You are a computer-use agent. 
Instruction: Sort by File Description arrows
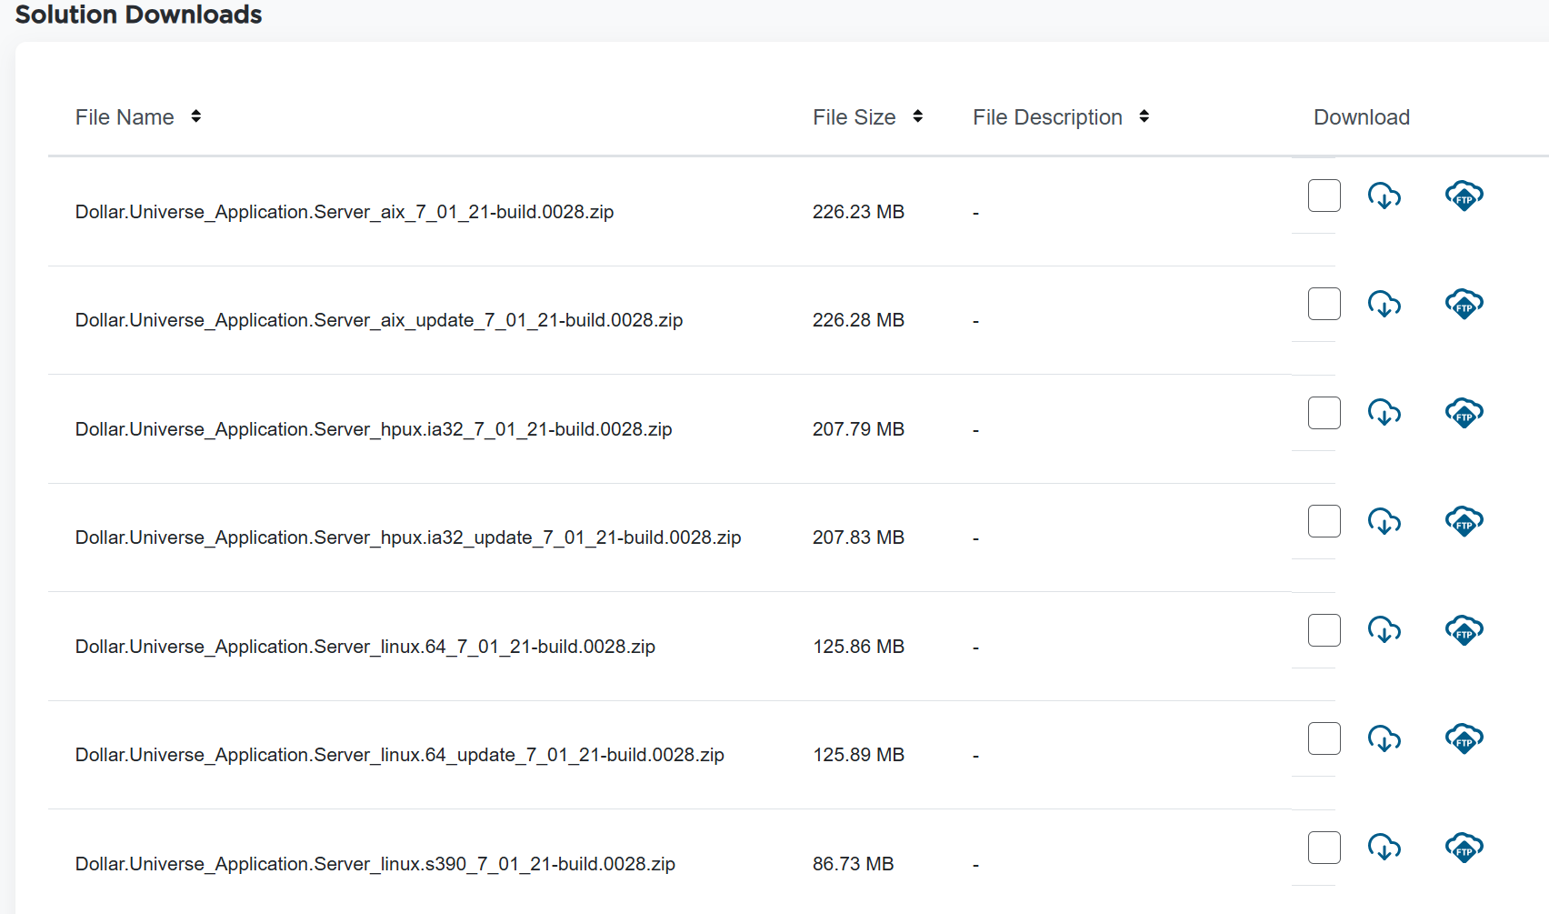pos(1144,116)
